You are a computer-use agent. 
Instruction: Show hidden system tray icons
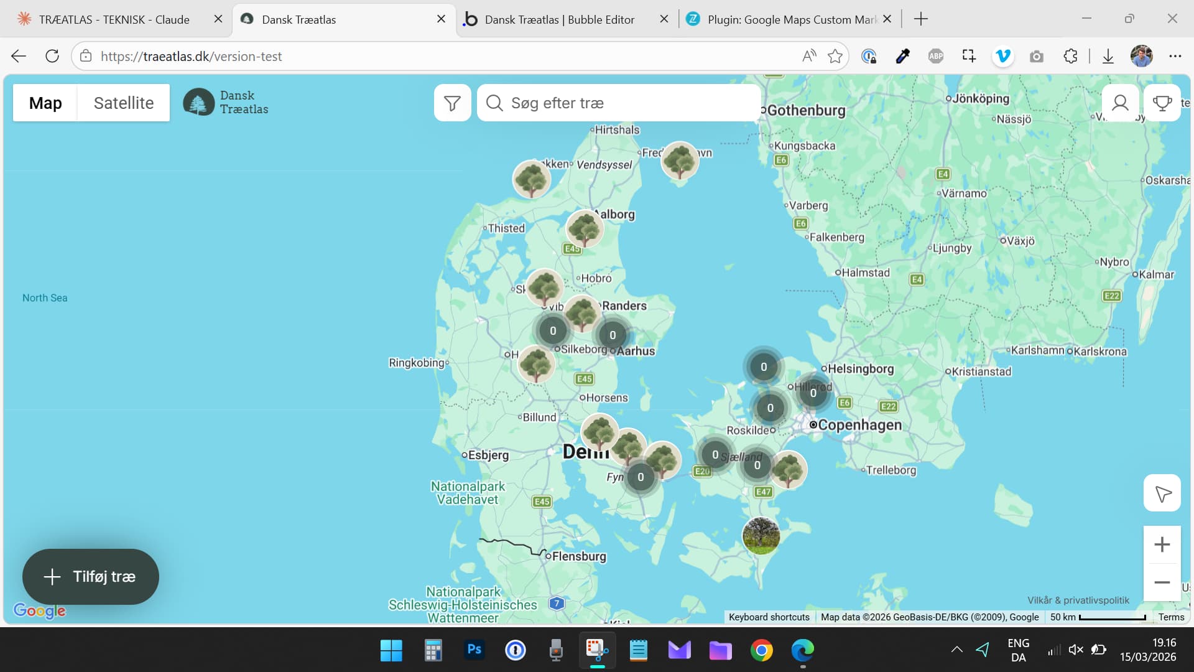pos(956,650)
